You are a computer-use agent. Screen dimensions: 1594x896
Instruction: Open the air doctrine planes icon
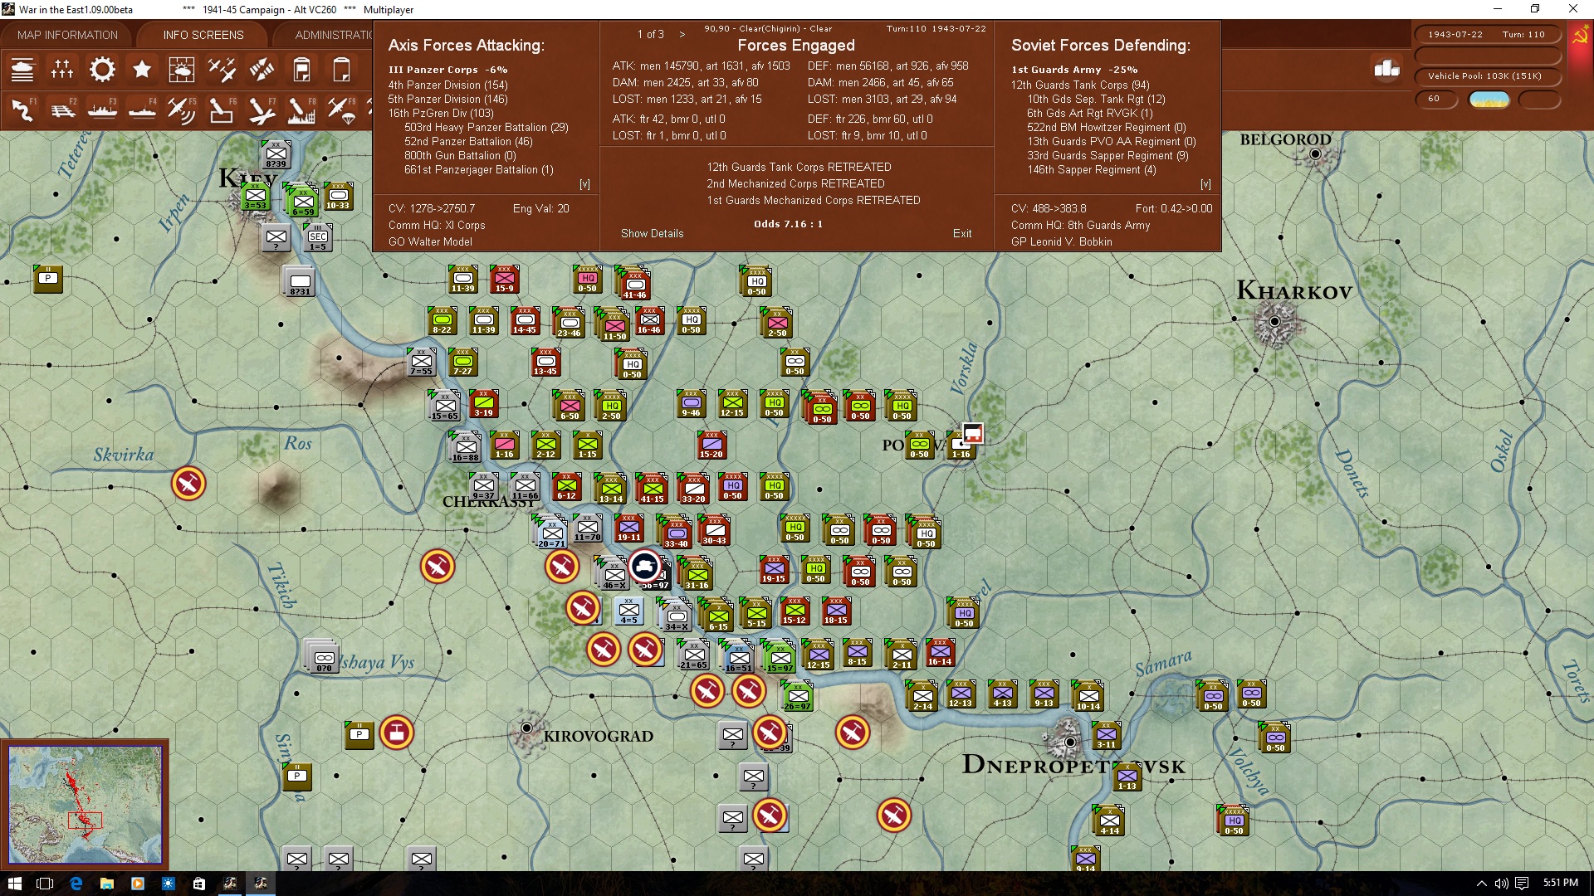(222, 70)
